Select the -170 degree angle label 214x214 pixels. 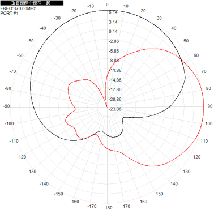click(x=92, y=206)
